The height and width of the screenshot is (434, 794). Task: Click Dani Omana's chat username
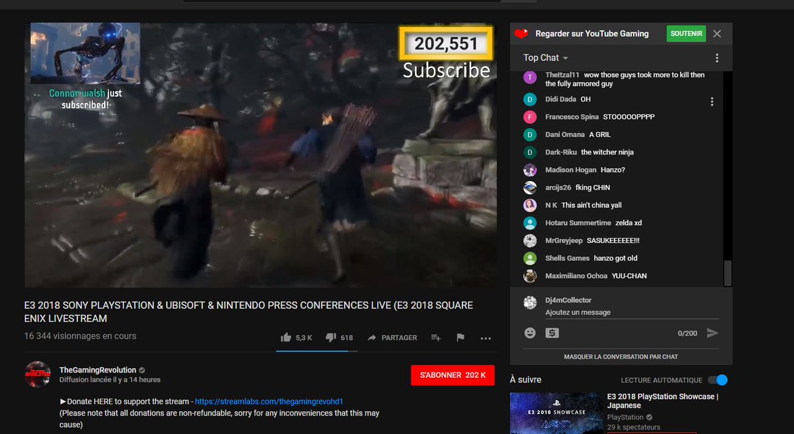point(565,135)
